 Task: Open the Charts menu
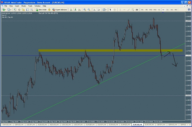click(x=24, y=6)
